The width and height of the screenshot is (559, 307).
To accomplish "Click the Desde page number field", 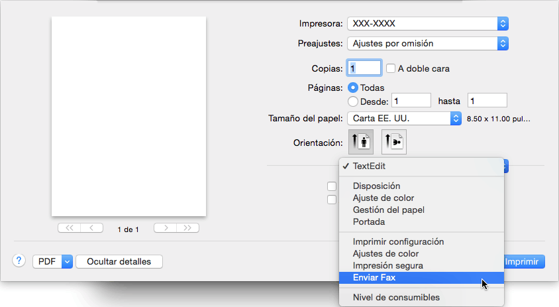I will pyautogui.click(x=411, y=101).
